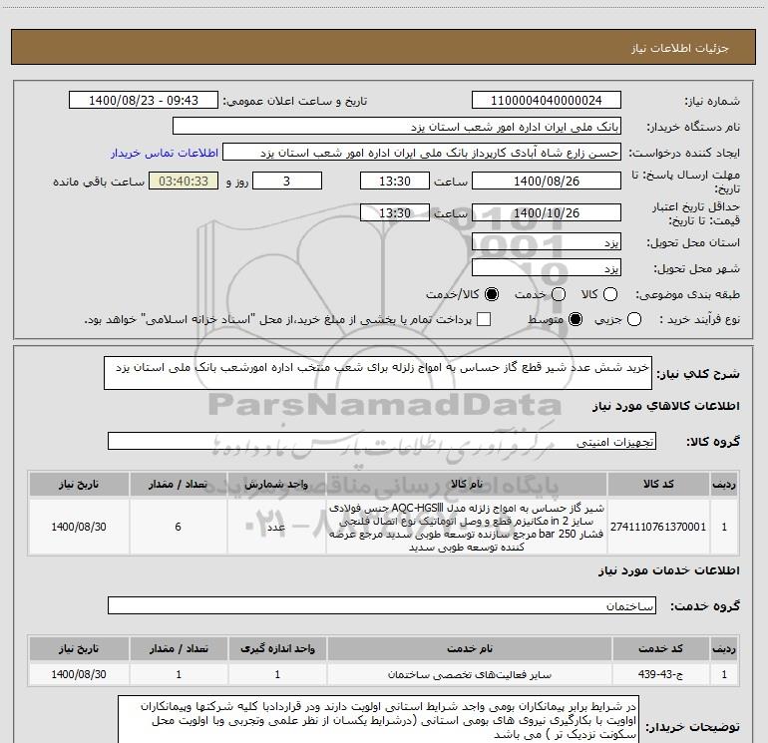
Task: Click response deadline date 1400/08/26 field
Action: tap(547, 181)
